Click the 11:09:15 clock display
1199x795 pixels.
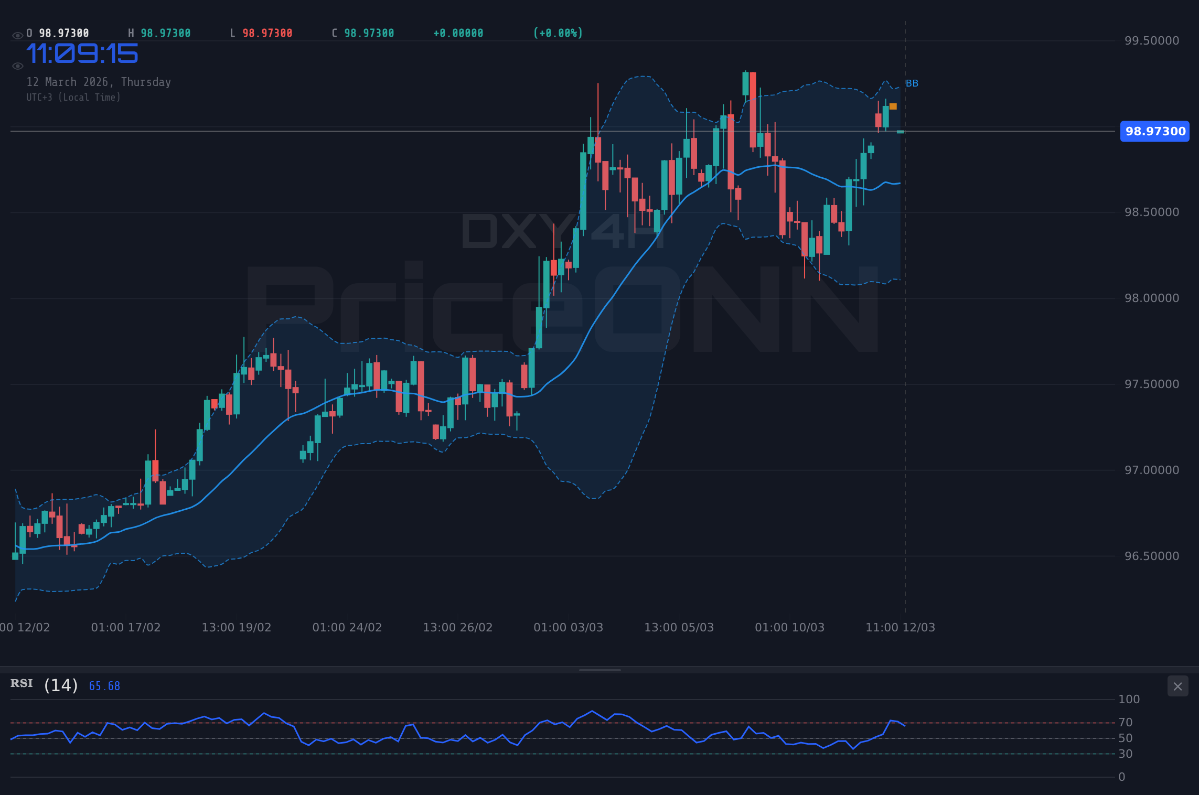pos(82,53)
